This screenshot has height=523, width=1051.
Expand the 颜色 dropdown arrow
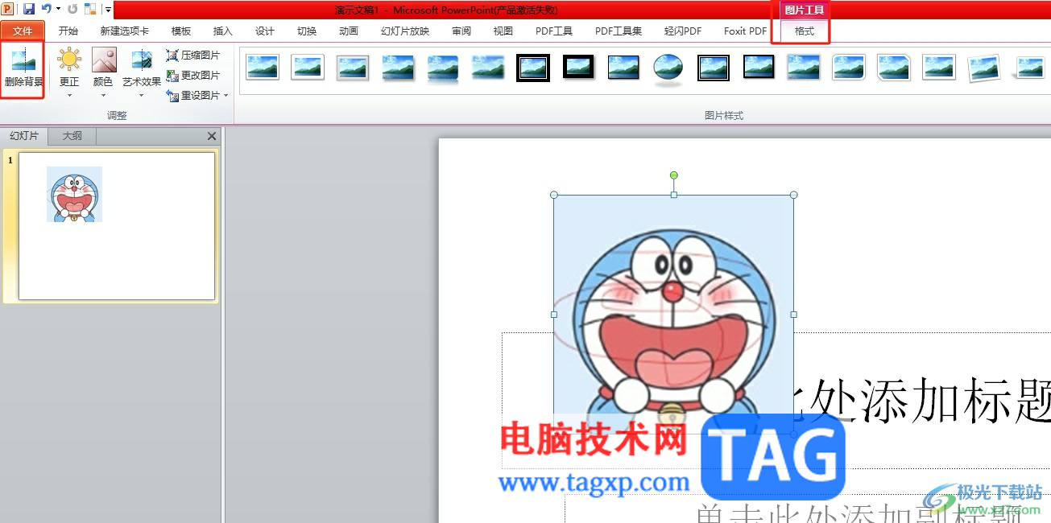pyautogui.click(x=104, y=95)
